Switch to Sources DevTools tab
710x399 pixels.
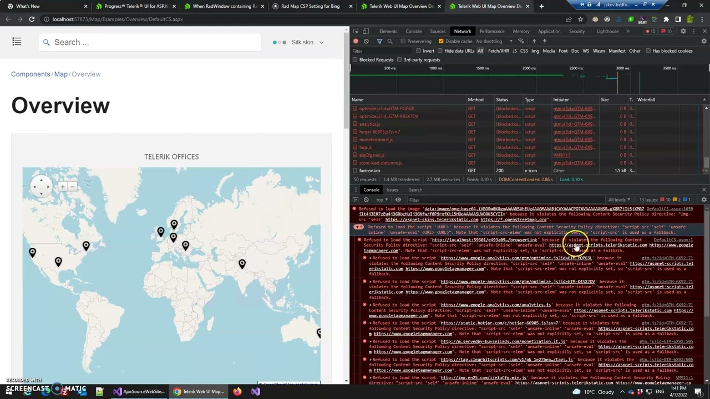(x=438, y=32)
